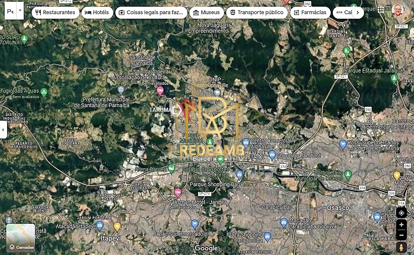This screenshot has width=414, height=255.
Task: Click the Osasco city label
Action: pos(338,208)
